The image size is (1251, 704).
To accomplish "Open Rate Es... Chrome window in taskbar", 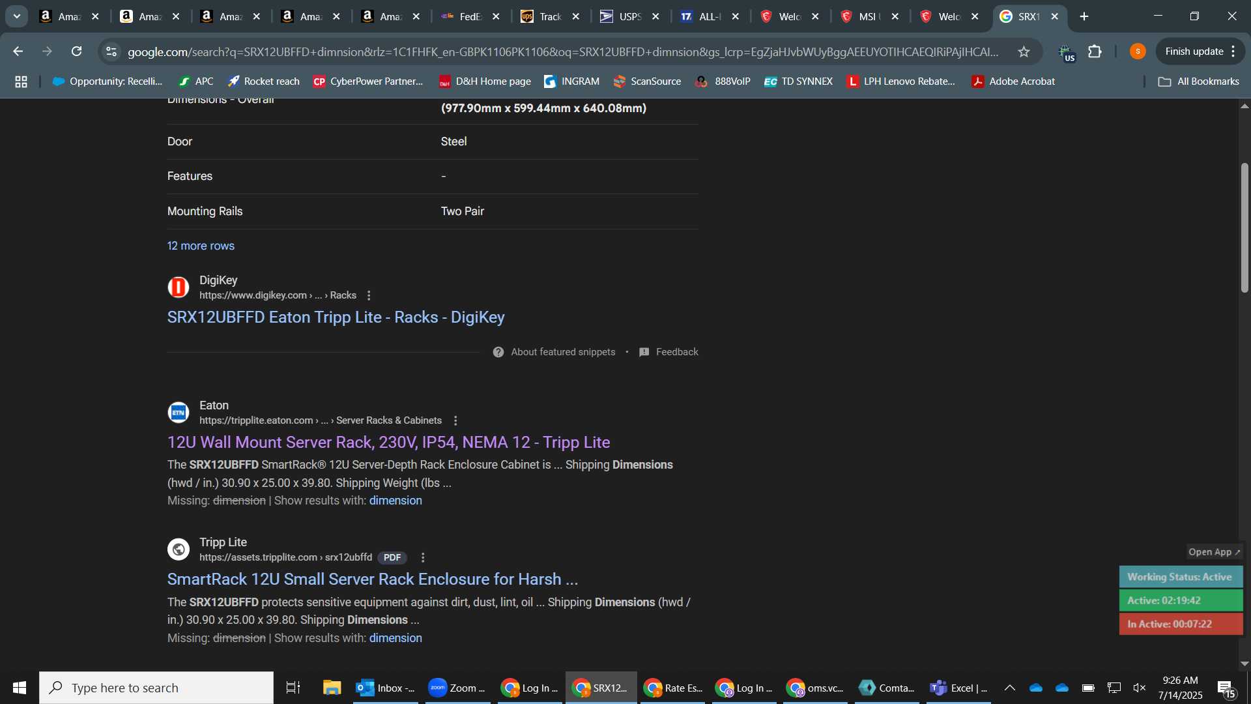I will point(672,688).
